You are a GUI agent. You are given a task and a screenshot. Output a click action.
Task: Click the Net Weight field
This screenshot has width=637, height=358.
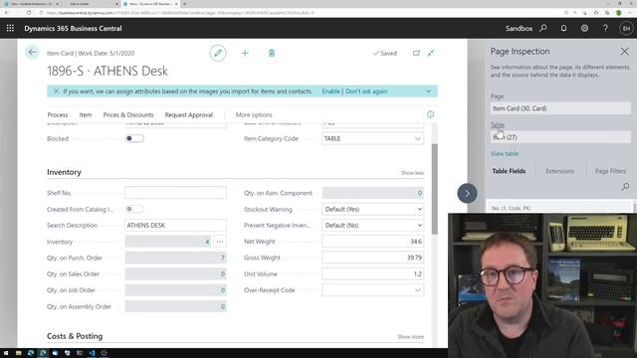[372, 242]
